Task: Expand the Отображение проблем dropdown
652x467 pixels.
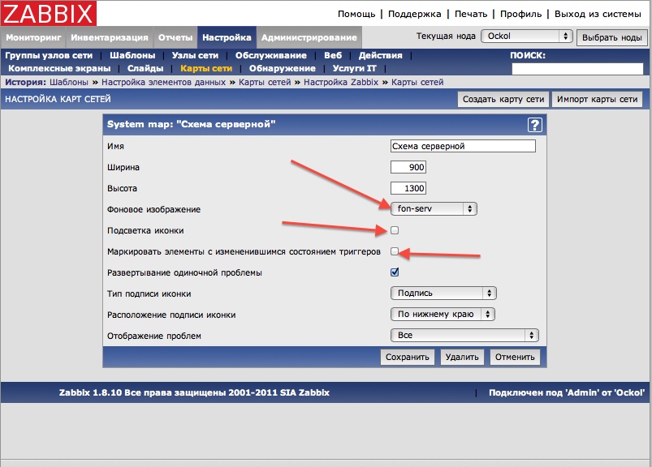Action: 464,336
